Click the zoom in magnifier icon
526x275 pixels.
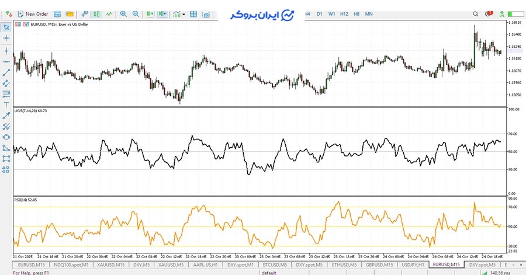point(123,13)
